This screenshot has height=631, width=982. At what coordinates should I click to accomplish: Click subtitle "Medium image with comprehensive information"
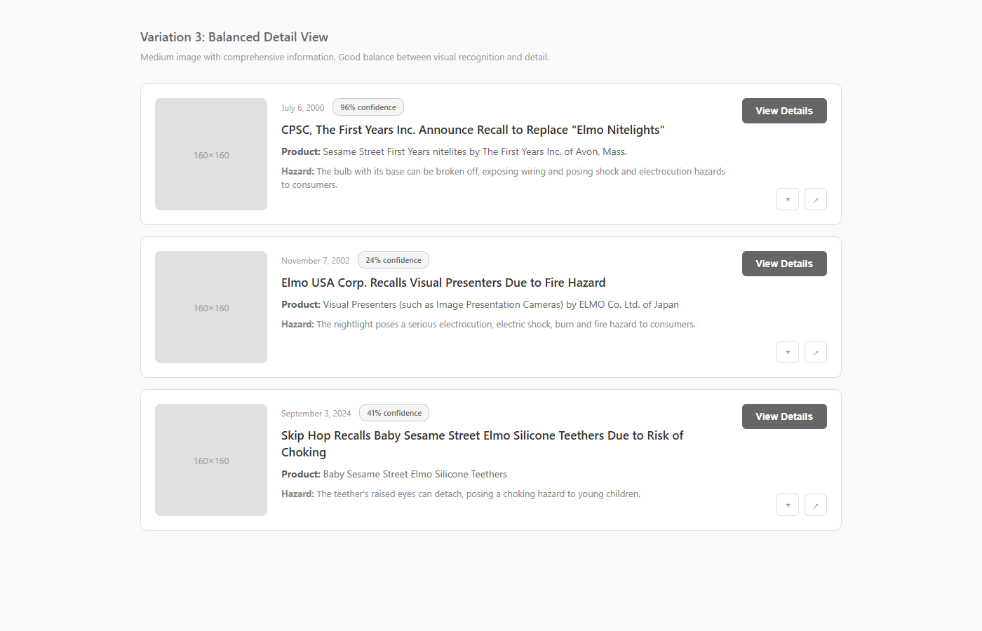(x=344, y=57)
